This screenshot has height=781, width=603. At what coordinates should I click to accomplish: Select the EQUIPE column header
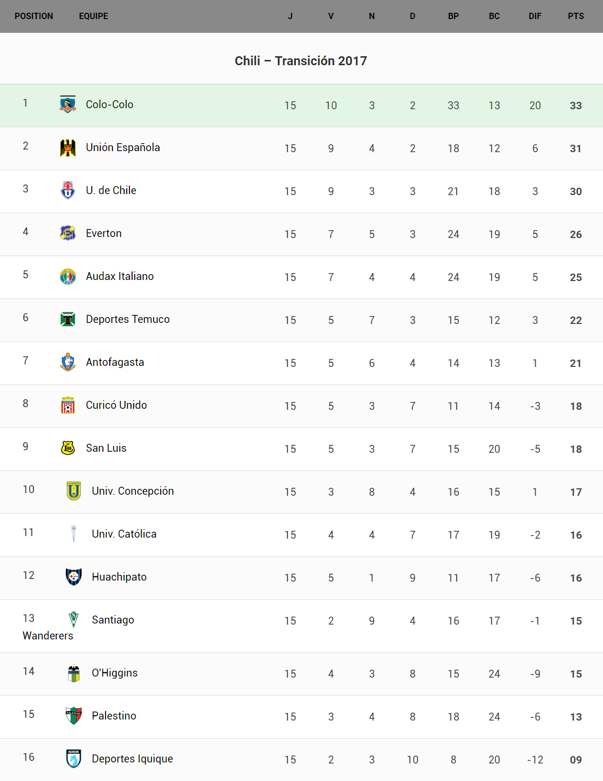coord(93,16)
